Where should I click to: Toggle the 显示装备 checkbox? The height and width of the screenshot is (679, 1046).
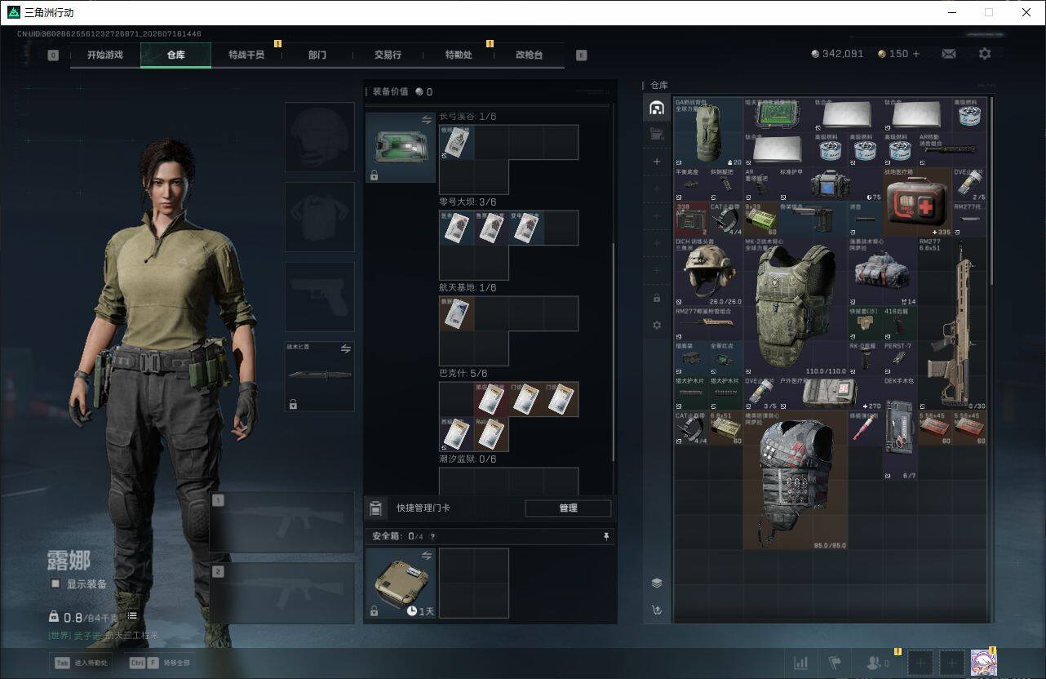click(55, 584)
